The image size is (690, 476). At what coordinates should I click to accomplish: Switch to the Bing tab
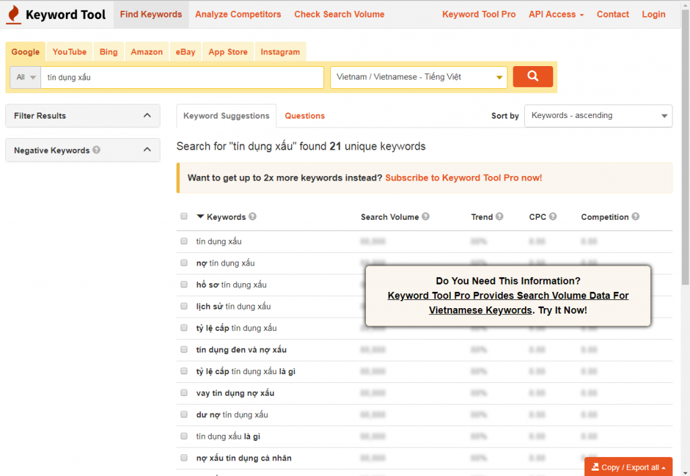[x=108, y=51]
